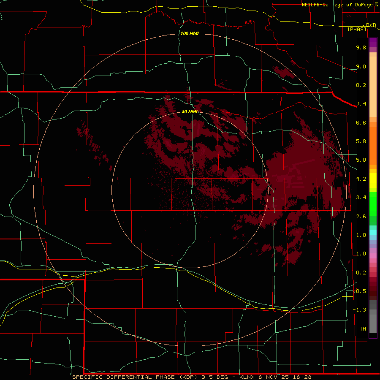Click the 1.0 legend value
Viewport: 380px width, 380px height.
pyautogui.click(x=361, y=254)
